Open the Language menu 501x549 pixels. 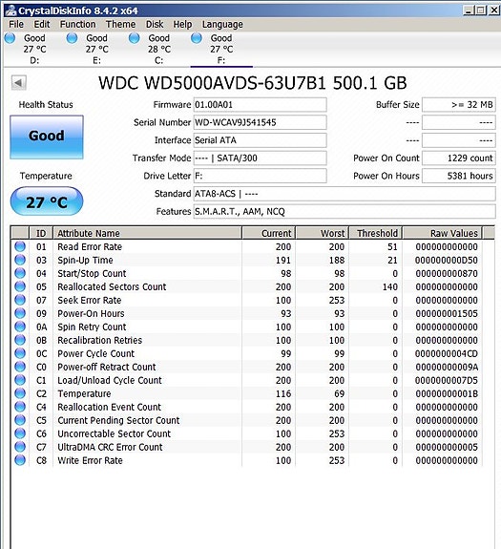[x=222, y=24]
